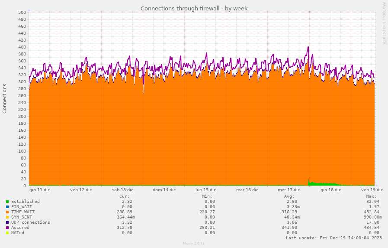Click the TIME_WAIT max value 452.84
Screen dimensions: 388x248
click(372, 212)
